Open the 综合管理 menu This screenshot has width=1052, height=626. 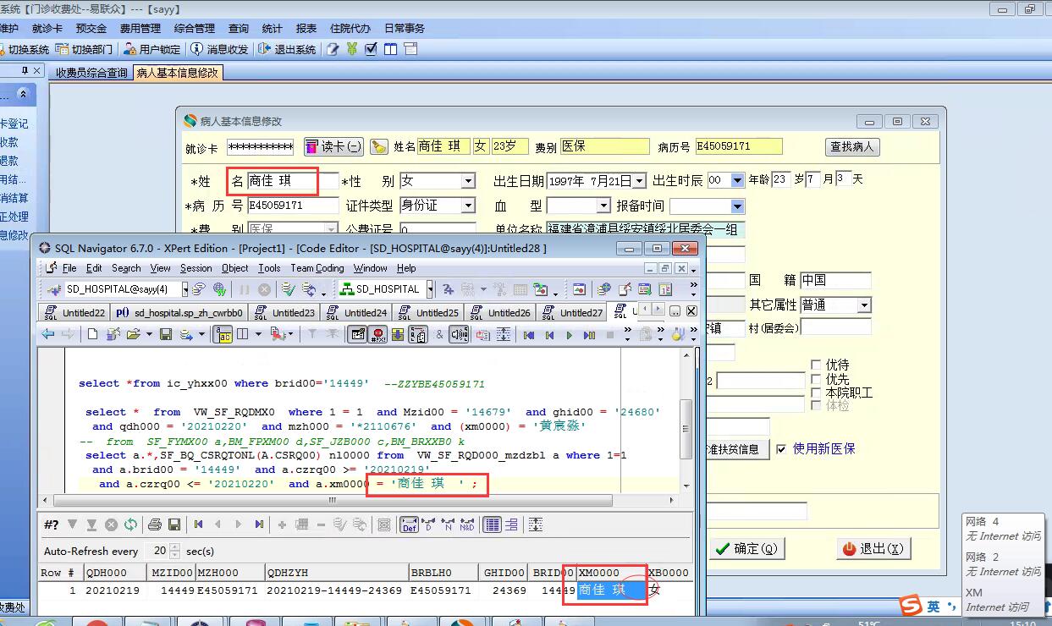coord(194,28)
